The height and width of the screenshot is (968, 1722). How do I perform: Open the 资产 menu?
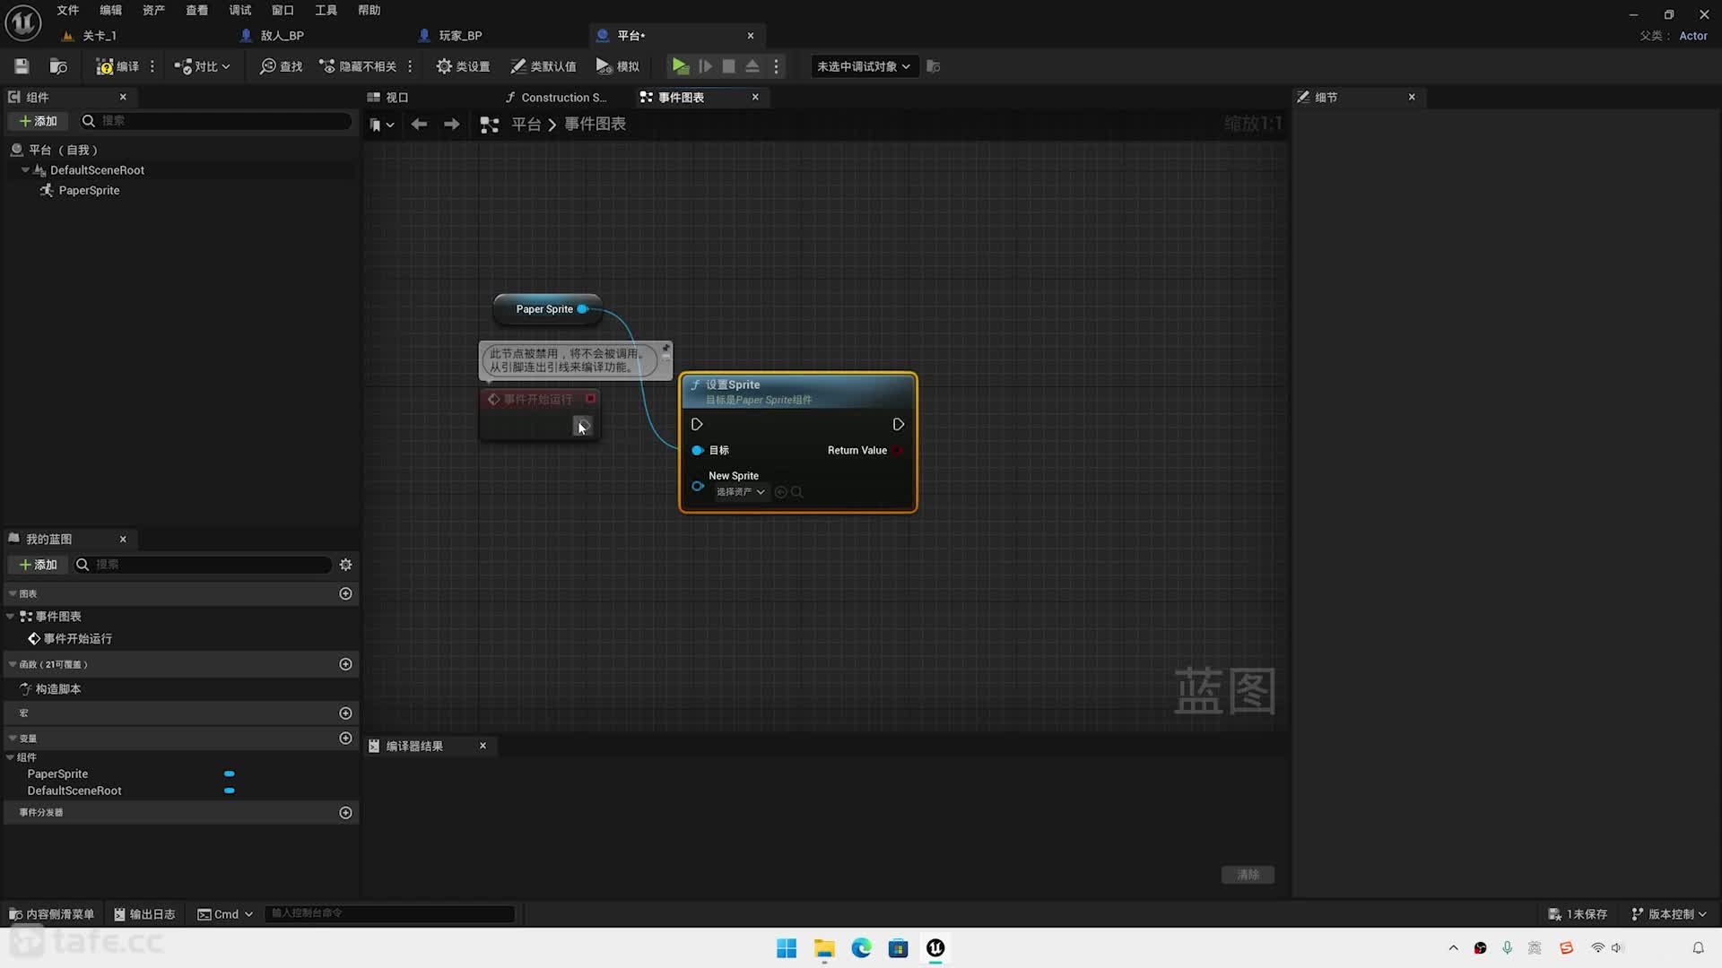(153, 10)
